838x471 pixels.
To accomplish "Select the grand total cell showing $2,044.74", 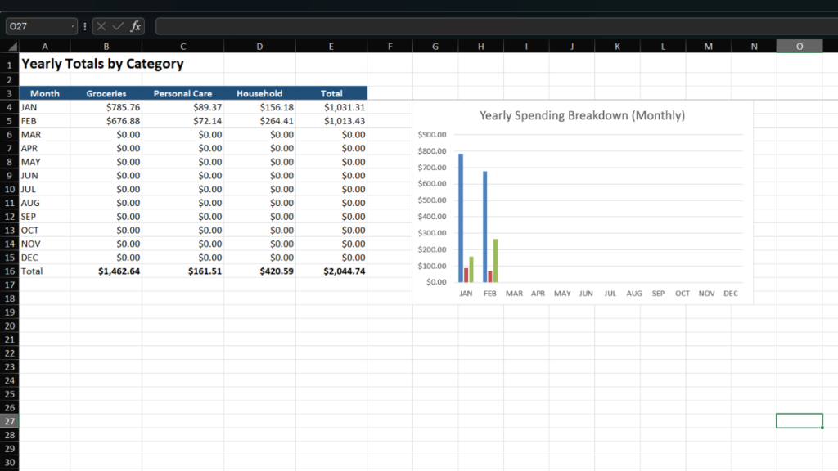I will point(331,271).
